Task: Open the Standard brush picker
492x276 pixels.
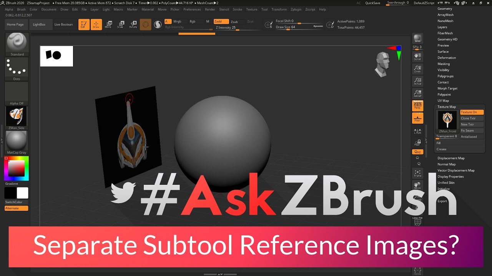Action: pyautogui.click(x=17, y=44)
